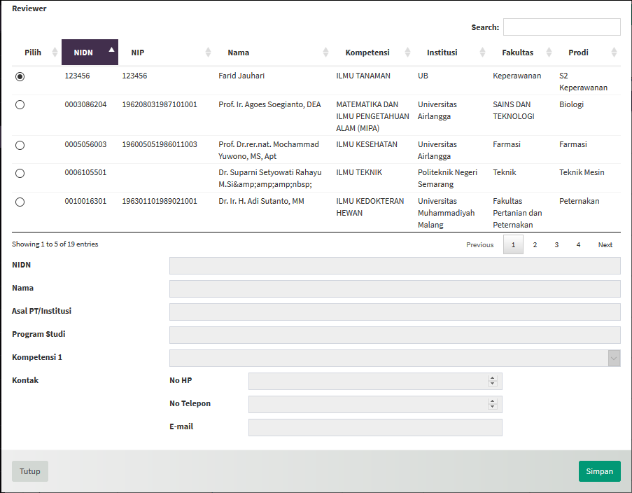The image size is (632, 493).
Task: Sort by the Pilih column arrows
Action: (55, 52)
